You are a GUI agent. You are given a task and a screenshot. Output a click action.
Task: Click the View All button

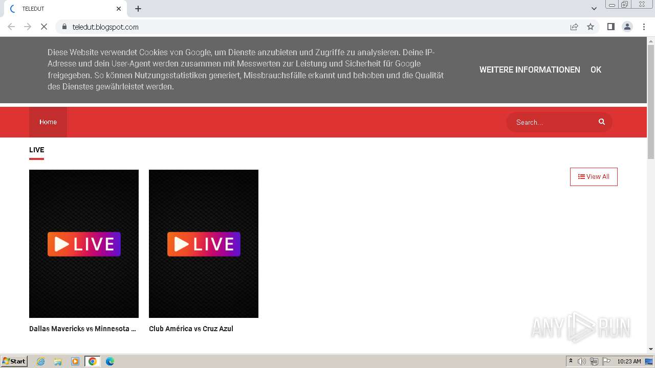(x=594, y=177)
